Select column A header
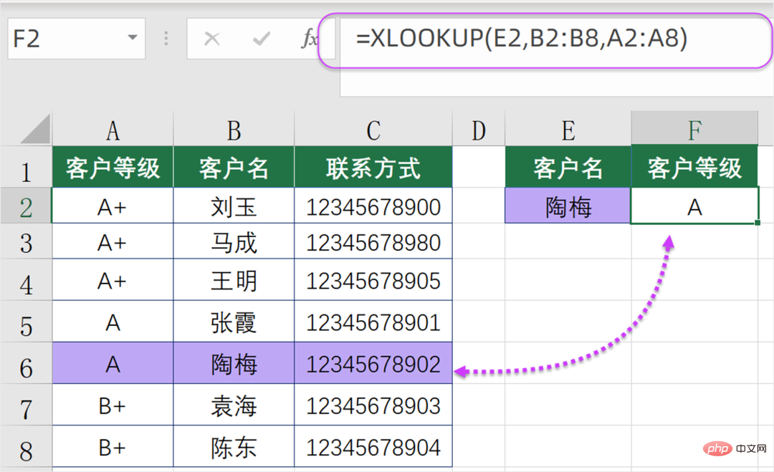Viewport: 774px width, 472px height. coord(113,130)
